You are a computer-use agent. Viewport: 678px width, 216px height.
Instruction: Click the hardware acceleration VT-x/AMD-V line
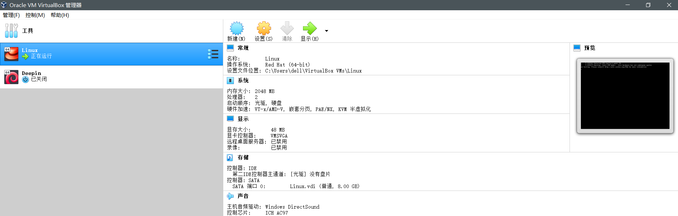tap(313, 109)
